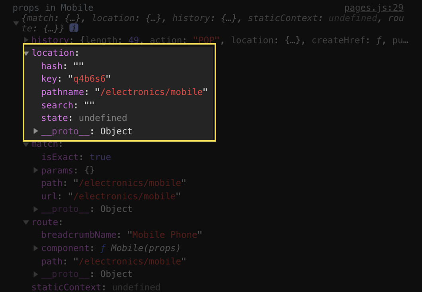Collapse the route object triangle
The width and height of the screenshot is (422, 292).
click(26, 222)
